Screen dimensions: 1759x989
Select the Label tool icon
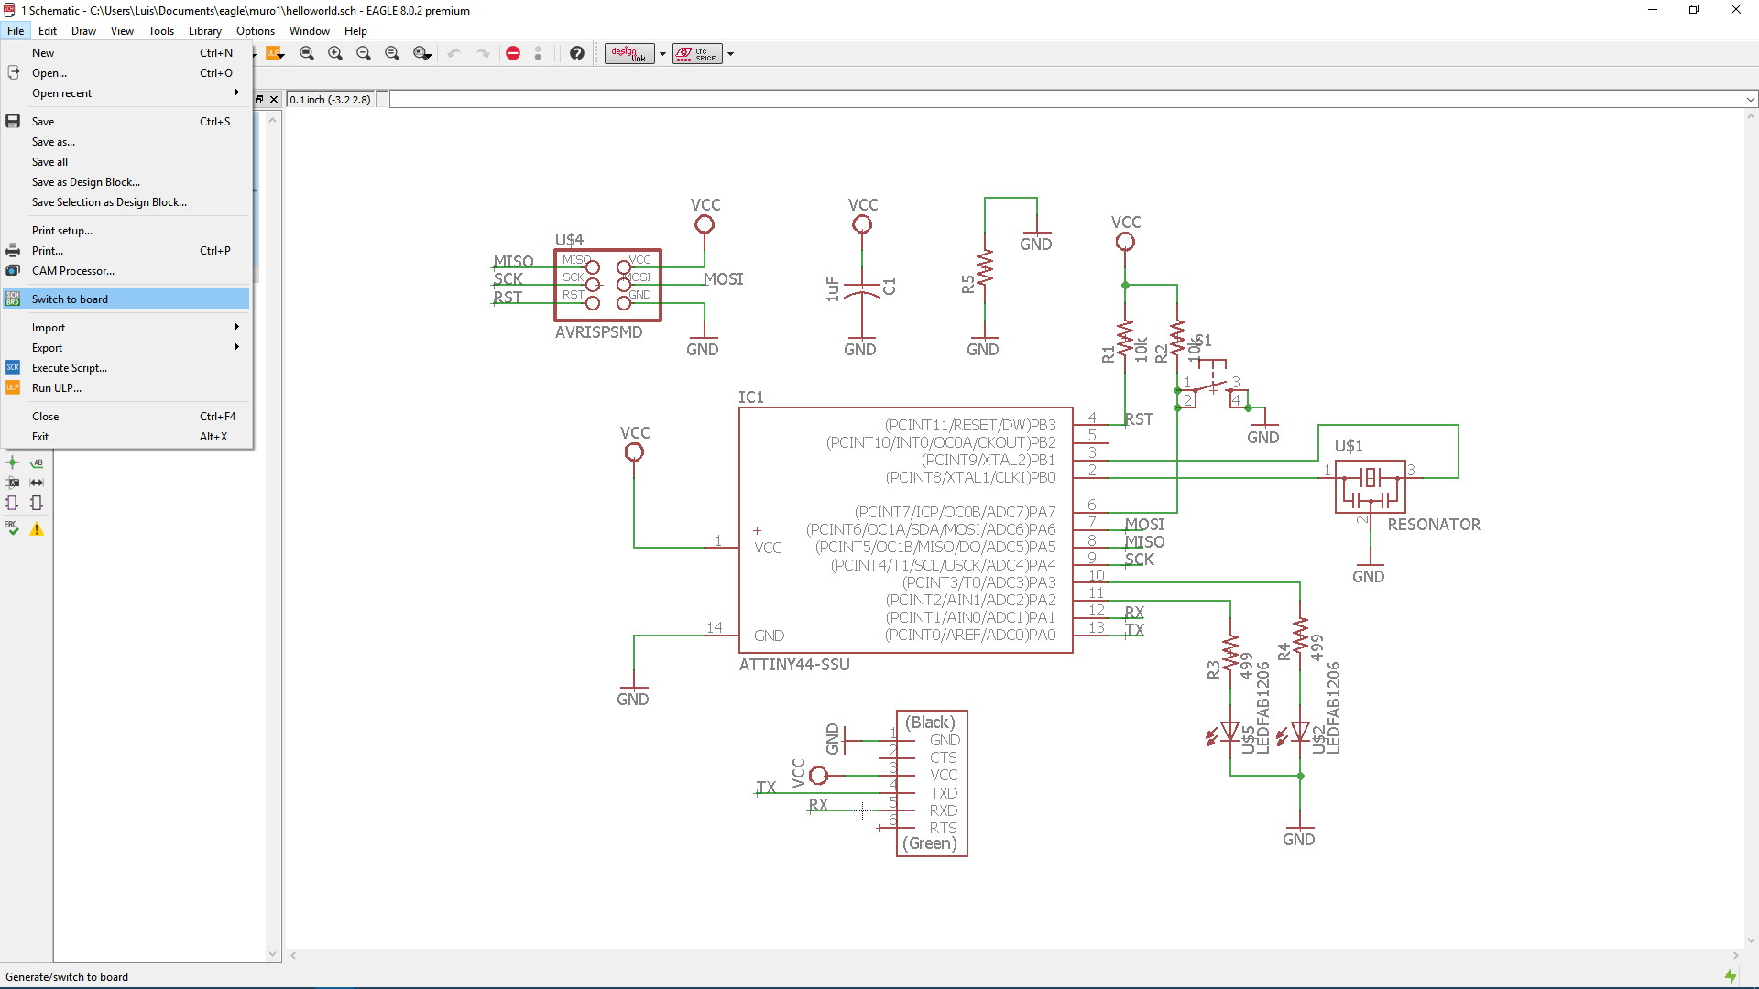click(x=37, y=462)
